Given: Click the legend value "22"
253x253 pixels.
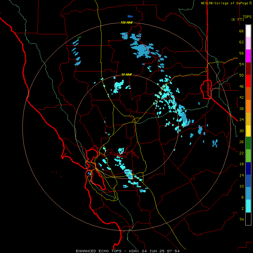Looking at the screenshot, I should pyautogui.click(x=241, y=153).
